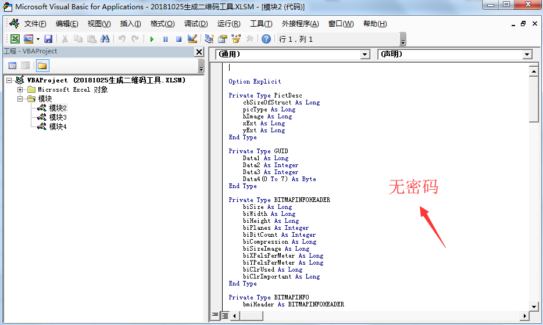Screen dimensions: 543x325
Task: Select module 模块2 in the tree
Action: [58, 108]
